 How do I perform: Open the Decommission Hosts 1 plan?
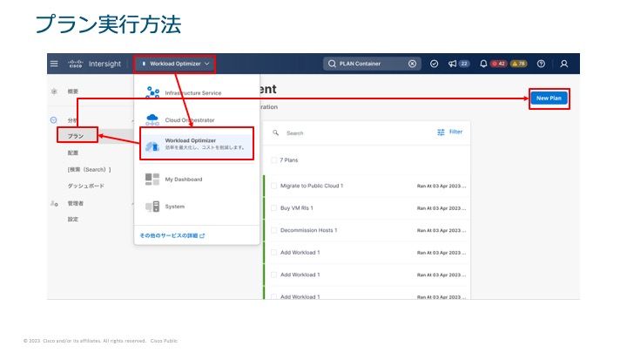[x=308, y=230]
